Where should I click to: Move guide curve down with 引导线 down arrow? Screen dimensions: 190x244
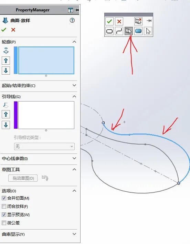pyautogui.click(x=6, y=125)
